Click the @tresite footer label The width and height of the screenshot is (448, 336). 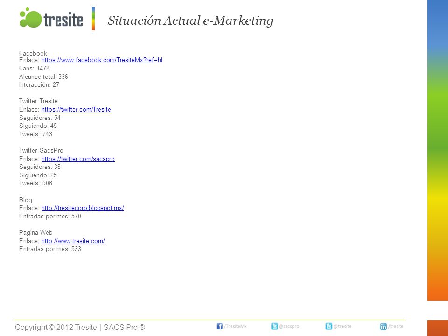click(x=342, y=326)
